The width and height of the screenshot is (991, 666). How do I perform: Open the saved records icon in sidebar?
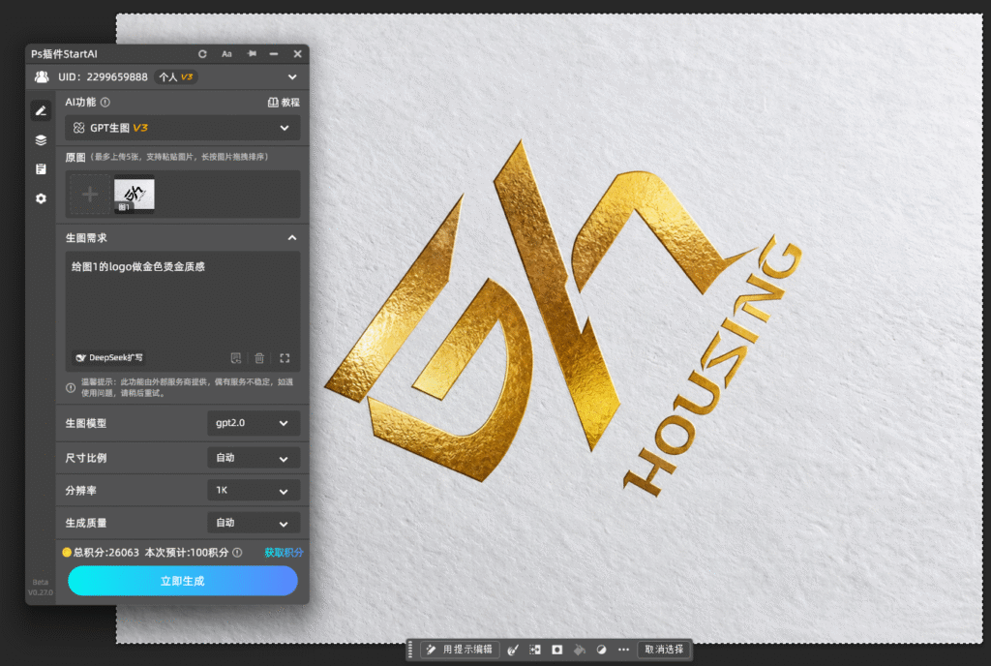pos(41,169)
